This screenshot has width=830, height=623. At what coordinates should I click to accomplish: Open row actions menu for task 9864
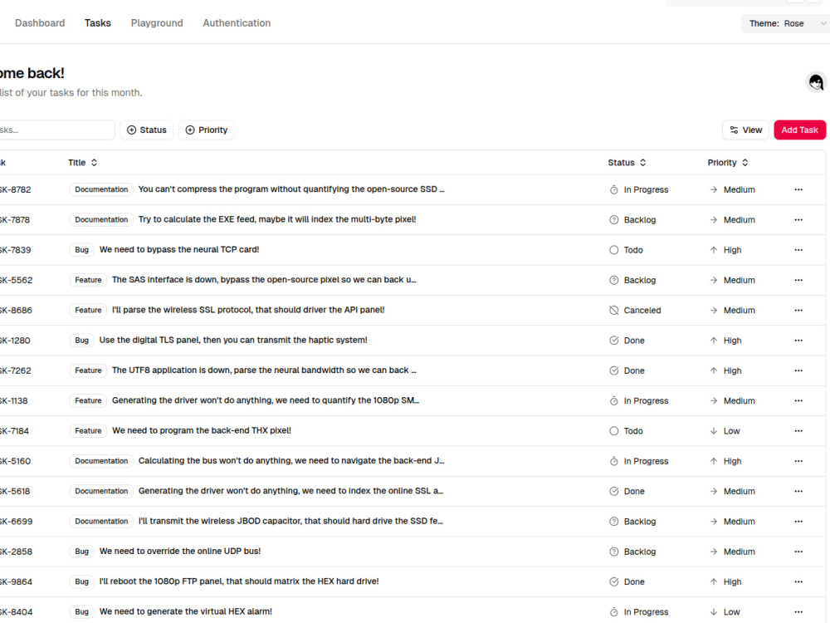point(798,582)
